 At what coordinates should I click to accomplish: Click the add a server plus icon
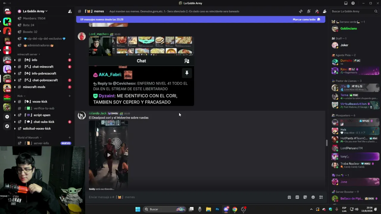(x=7, y=117)
